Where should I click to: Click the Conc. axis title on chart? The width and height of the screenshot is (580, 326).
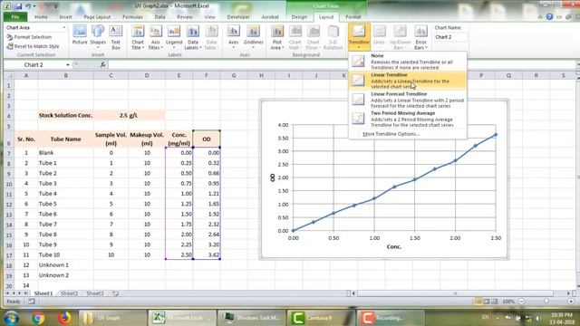click(x=394, y=246)
